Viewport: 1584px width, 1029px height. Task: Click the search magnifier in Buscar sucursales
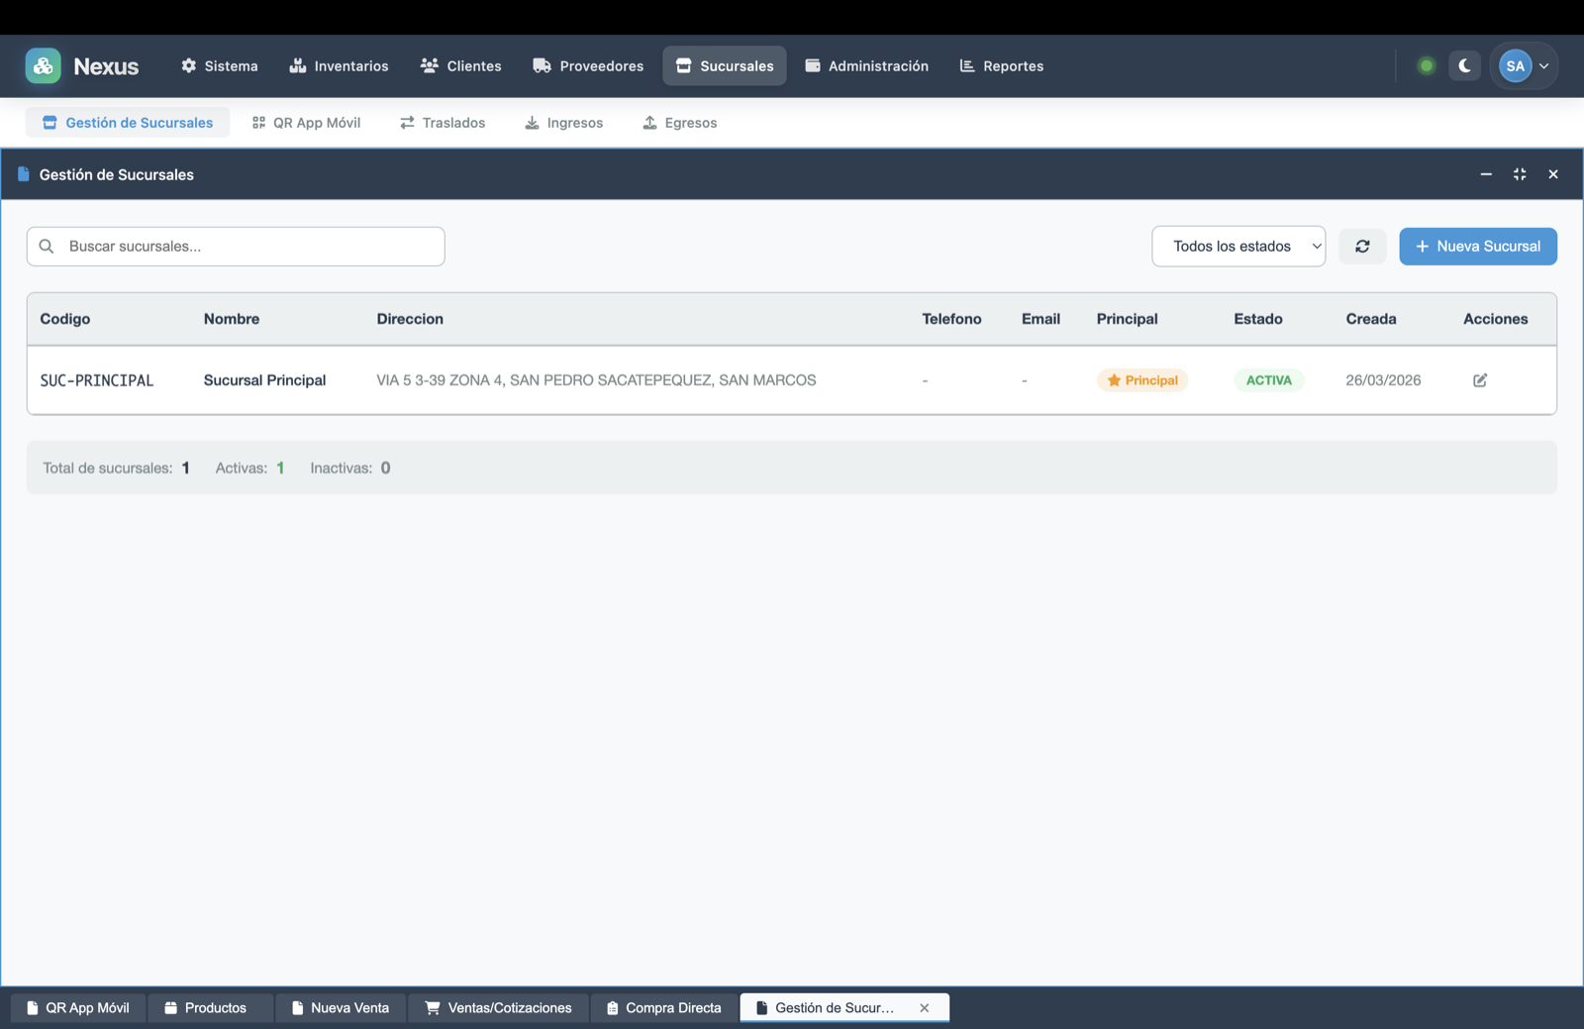pos(47,246)
